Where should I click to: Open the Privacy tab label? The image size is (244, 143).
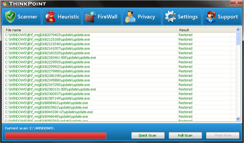pyautogui.click(x=146, y=17)
